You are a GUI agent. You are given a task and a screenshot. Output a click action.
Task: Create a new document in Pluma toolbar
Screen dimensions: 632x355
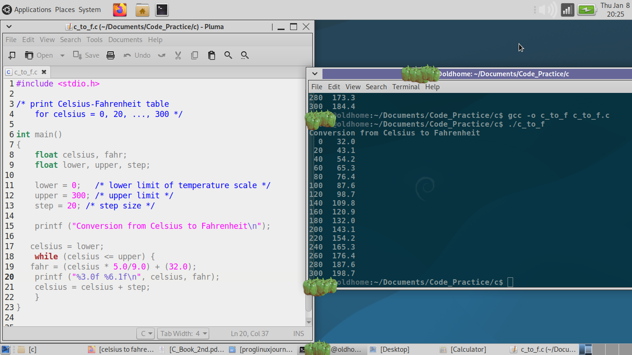coord(12,55)
